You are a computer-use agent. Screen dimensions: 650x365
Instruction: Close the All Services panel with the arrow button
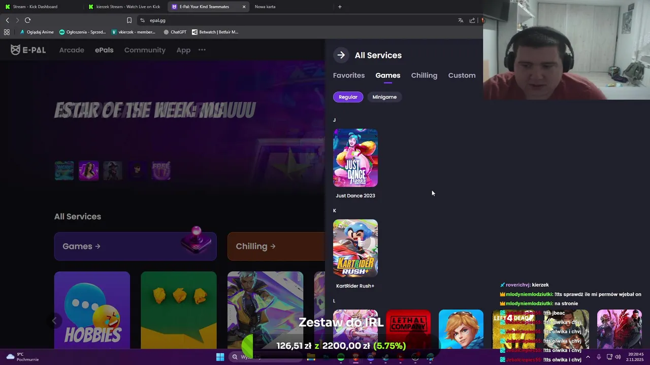point(341,55)
